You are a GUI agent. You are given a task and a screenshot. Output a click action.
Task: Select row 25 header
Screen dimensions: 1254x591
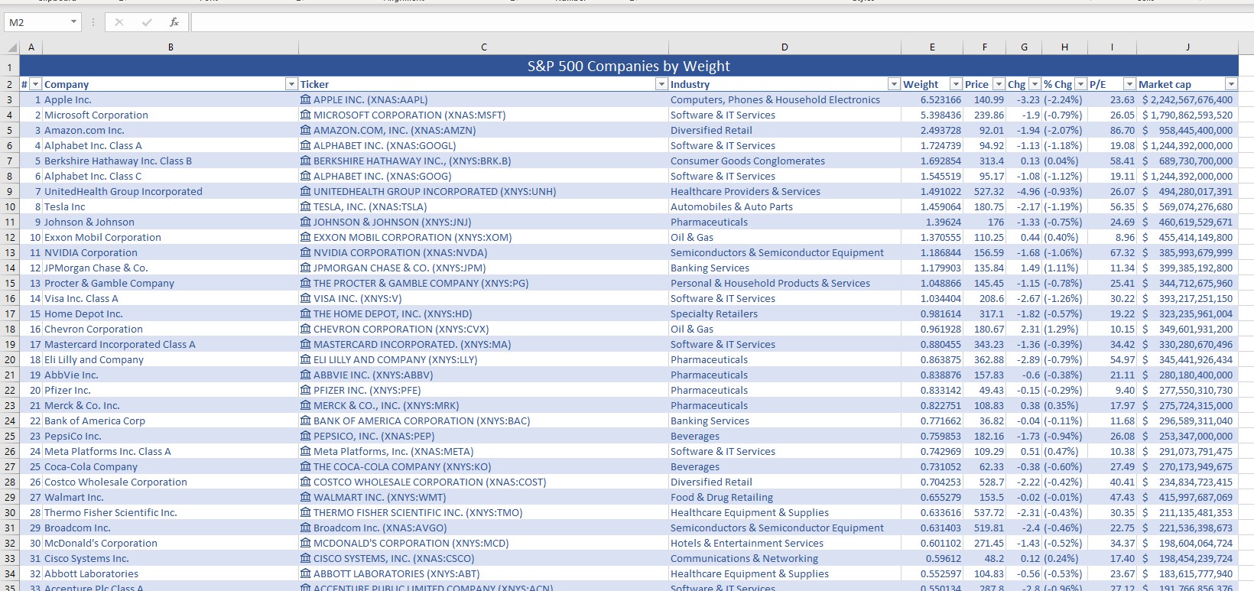[x=10, y=436]
